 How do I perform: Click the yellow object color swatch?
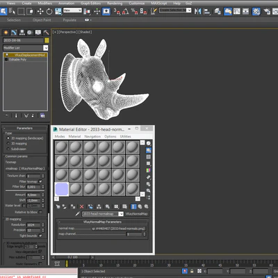[x=47, y=40]
